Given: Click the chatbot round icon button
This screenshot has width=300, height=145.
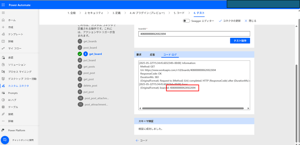Looking at the screenshot, I should (5, 140).
